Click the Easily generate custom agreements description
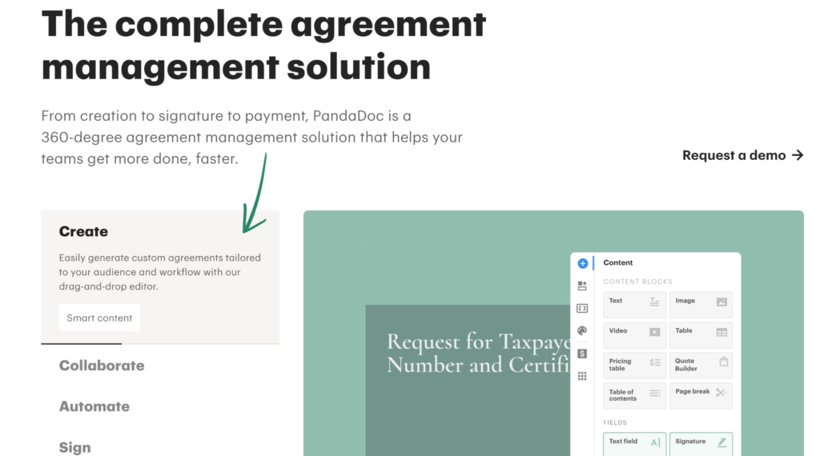 tap(160, 272)
